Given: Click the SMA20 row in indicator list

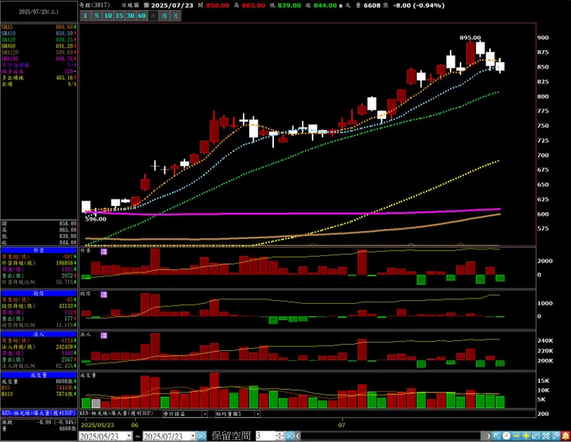Looking at the screenshot, I should pyautogui.click(x=39, y=39).
